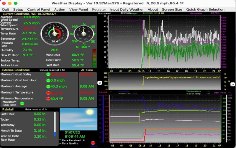The image size is (236, 148).
Task: Click the red Rainfall graph legend label
Action: tap(103, 92)
